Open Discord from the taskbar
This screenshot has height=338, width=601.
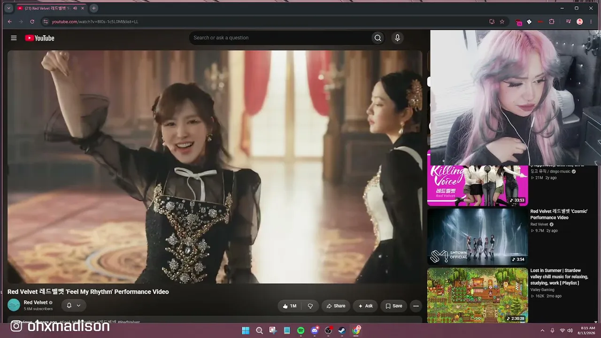(315, 330)
